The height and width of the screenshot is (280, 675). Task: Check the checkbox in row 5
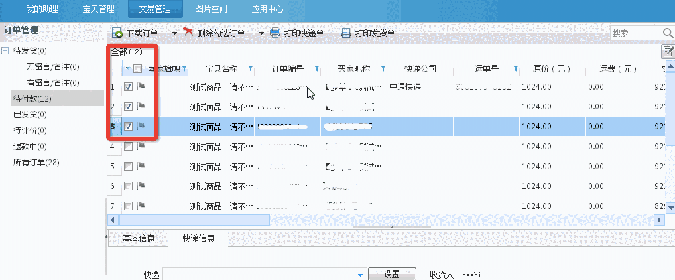tap(128, 166)
